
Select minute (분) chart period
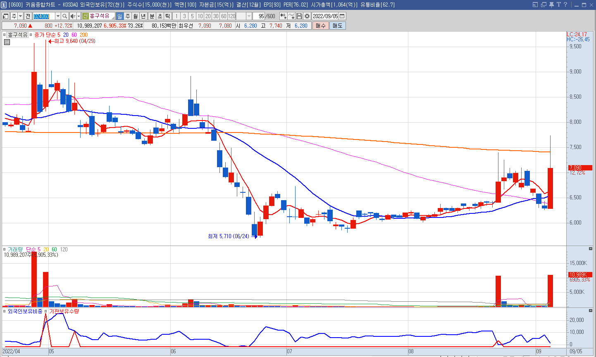click(152, 16)
